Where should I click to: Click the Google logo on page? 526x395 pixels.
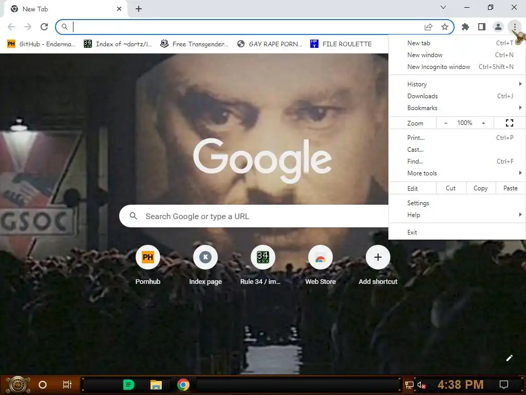point(262,160)
